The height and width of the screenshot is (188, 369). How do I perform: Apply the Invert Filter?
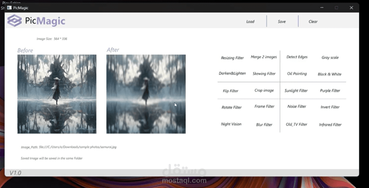[x=330, y=107]
